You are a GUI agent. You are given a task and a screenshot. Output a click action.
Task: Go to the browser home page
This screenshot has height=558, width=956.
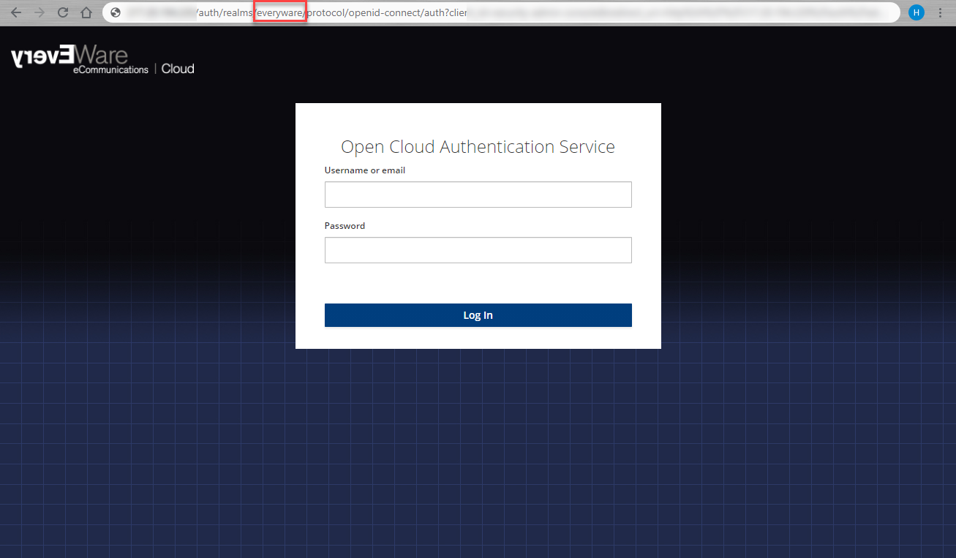86,12
